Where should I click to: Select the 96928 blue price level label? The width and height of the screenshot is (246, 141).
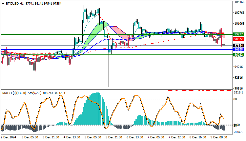point(238,50)
